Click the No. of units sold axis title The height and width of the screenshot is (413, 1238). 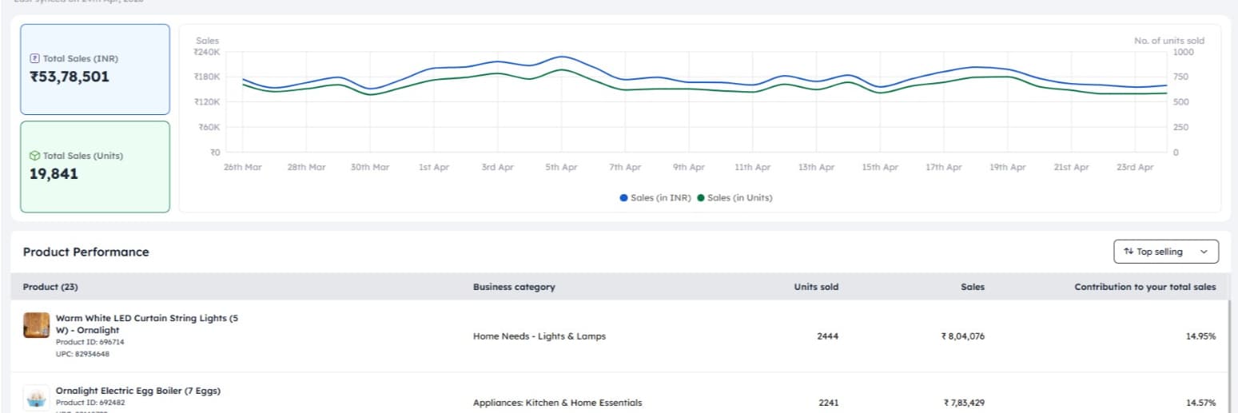pyautogui.click(x=1169, y=40)
